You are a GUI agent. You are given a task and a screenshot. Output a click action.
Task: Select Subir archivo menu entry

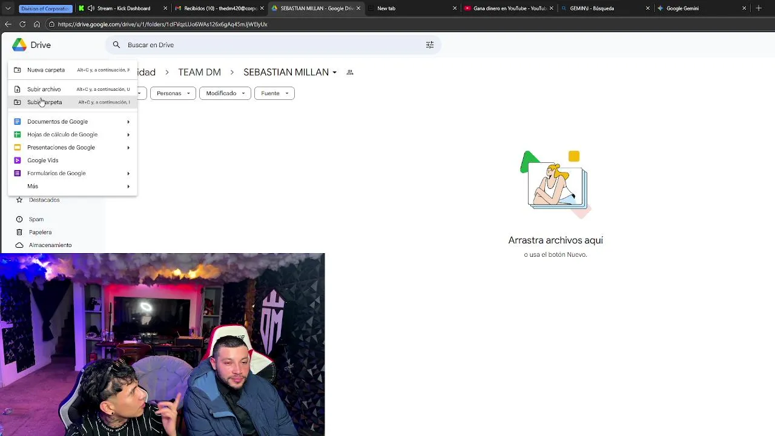click(x=73, y=89)
